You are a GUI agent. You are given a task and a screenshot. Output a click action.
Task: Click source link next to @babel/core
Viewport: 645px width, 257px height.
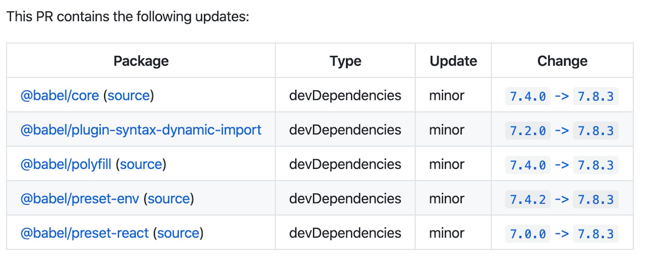point(128,95)
